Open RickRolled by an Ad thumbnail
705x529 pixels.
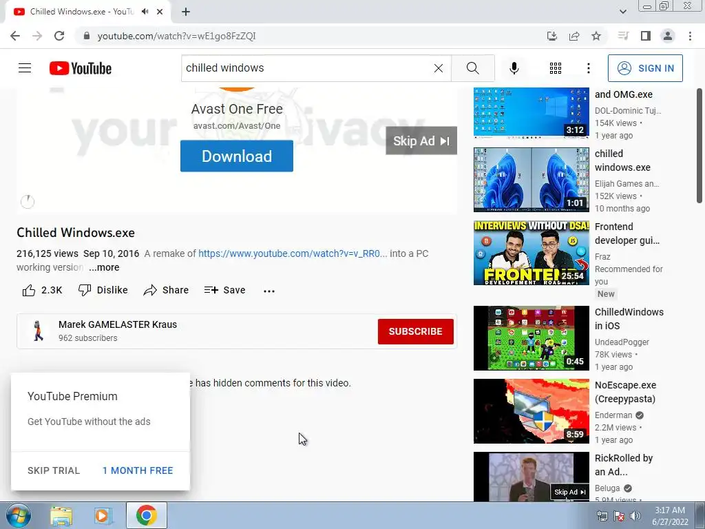pyautogui.click(x=531, y=477)
